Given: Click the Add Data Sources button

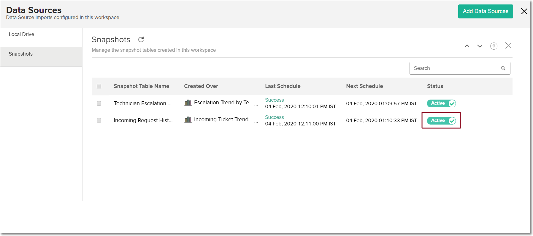Looking at the screenshot, I should coord(485,11).
